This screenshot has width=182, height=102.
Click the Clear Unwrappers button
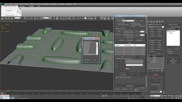tap(130, 38)
